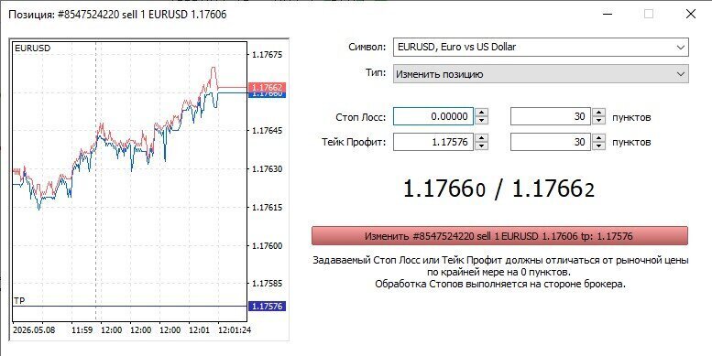Open the Тип dropdown showing Изменить позицию

coord(541,74)
